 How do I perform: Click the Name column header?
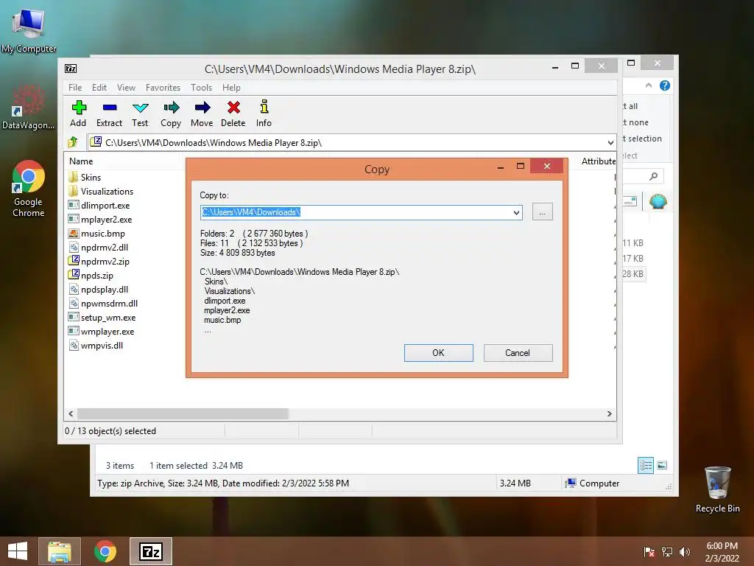click(x=81, y=161)
